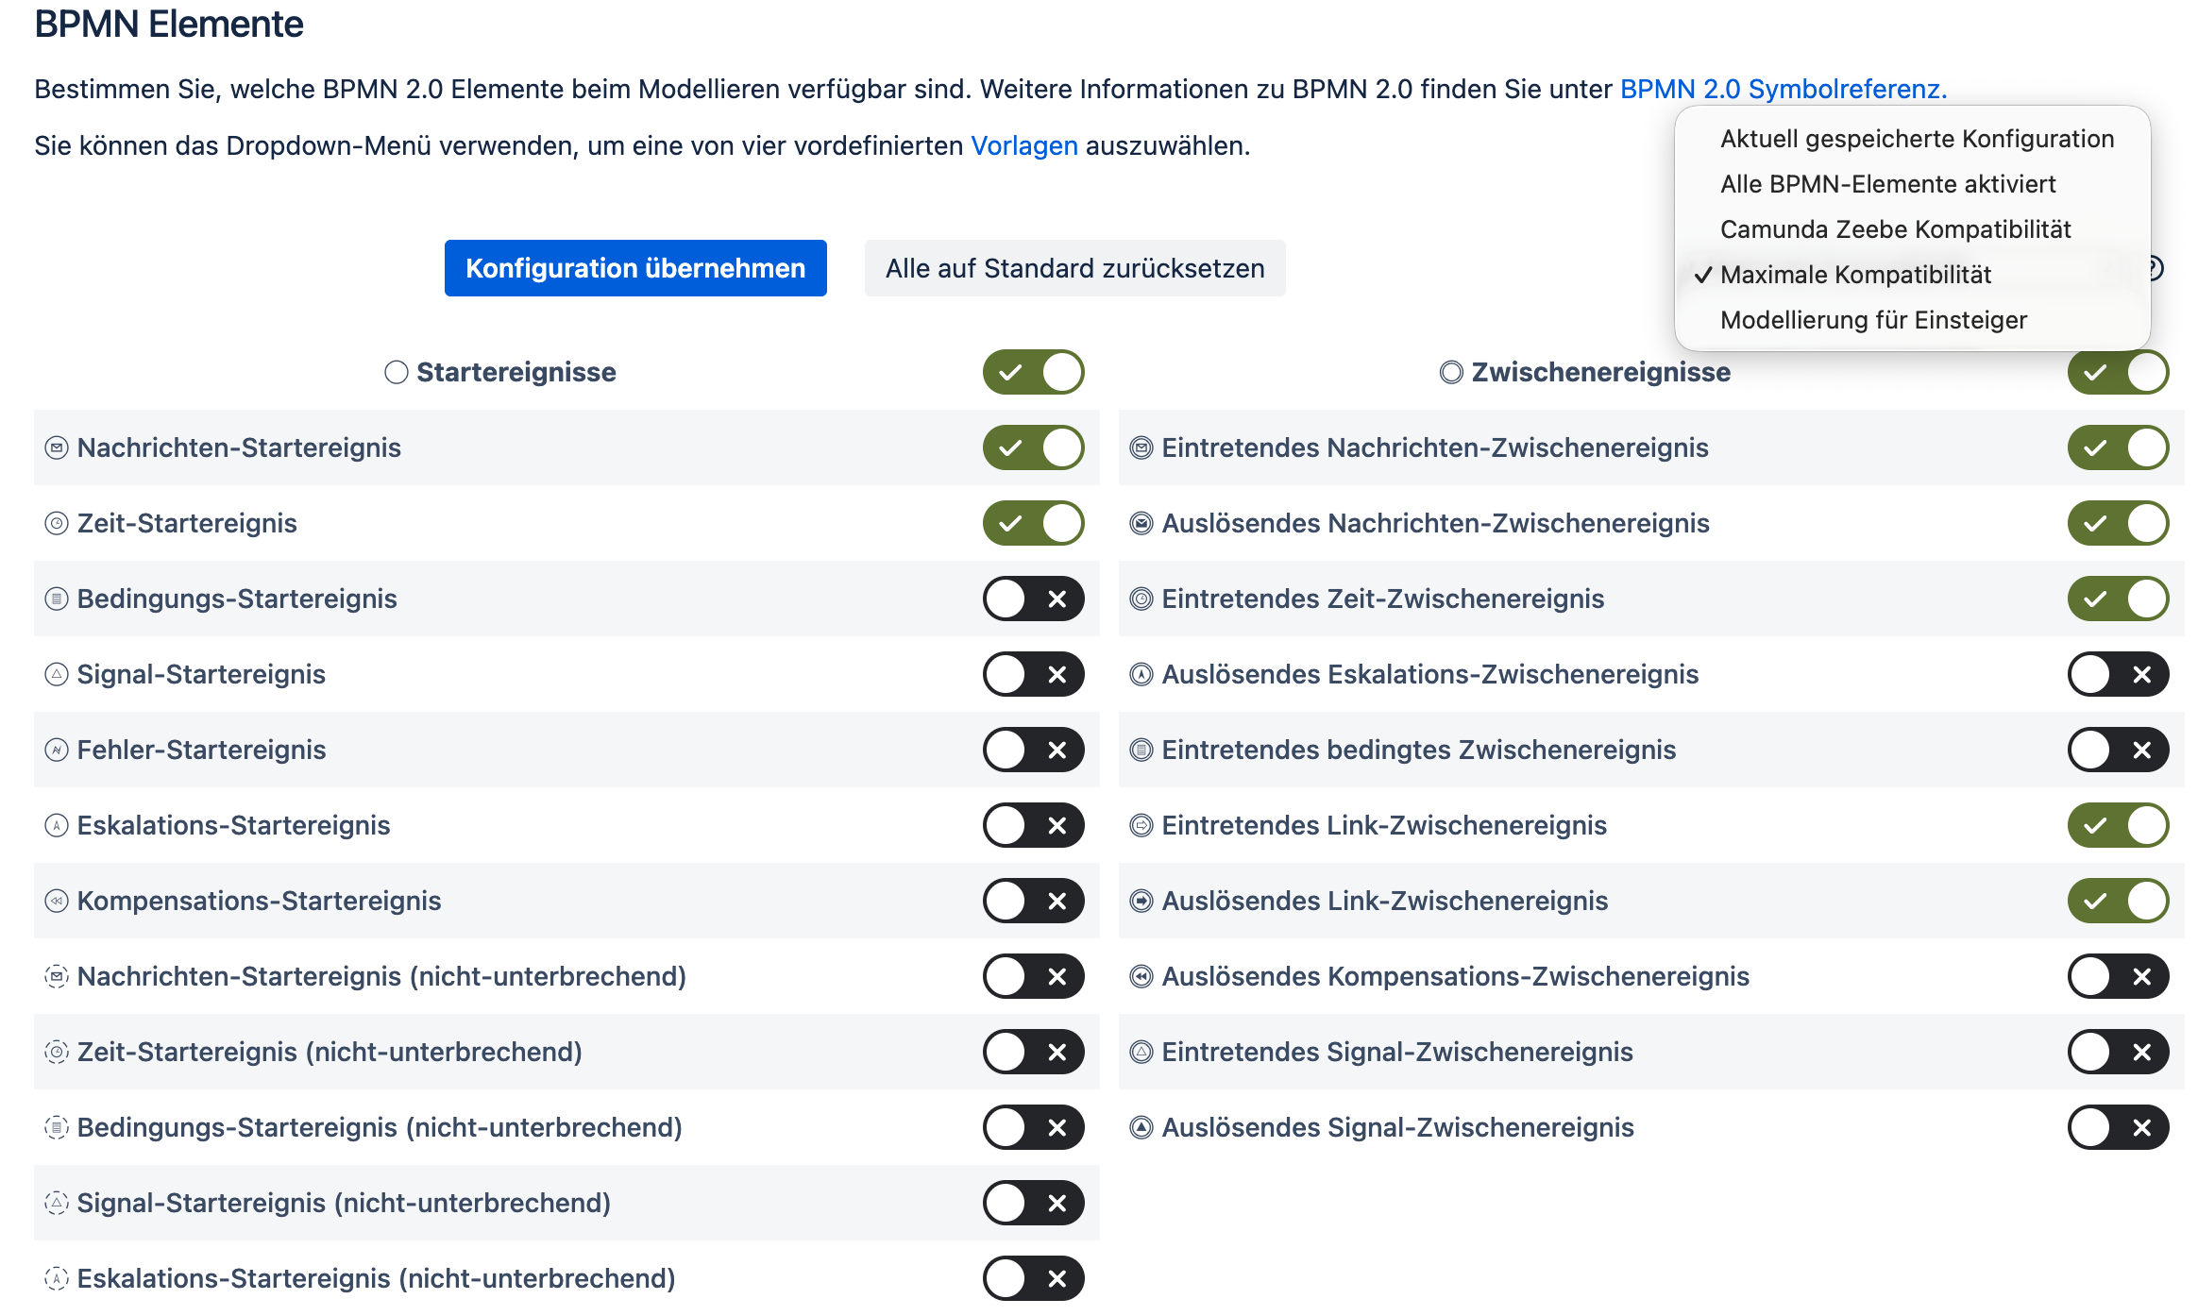Image resolution: width=2198 pixels, height=1316 pixels.
Task: Click the Auslösendes Signal-Zwischenereignis icon
Action: (1141, 1127)
